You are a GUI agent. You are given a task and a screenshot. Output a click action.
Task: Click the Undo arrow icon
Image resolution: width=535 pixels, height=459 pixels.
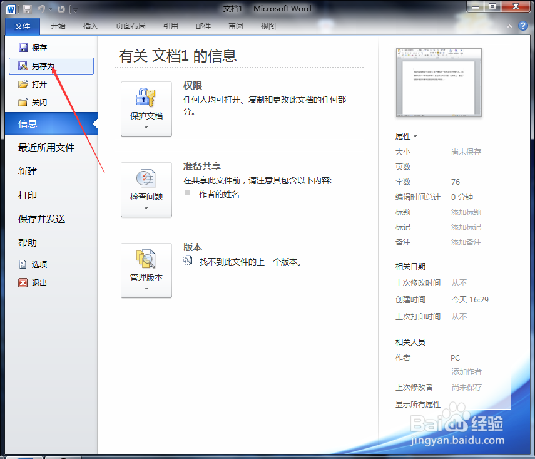pos(42,9)
